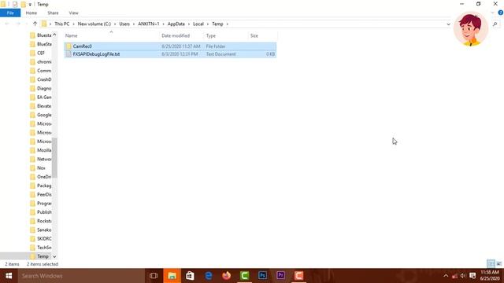Click the Back navigation arrow
Viewport: 504px width, 283px height.
coord(7,24)
